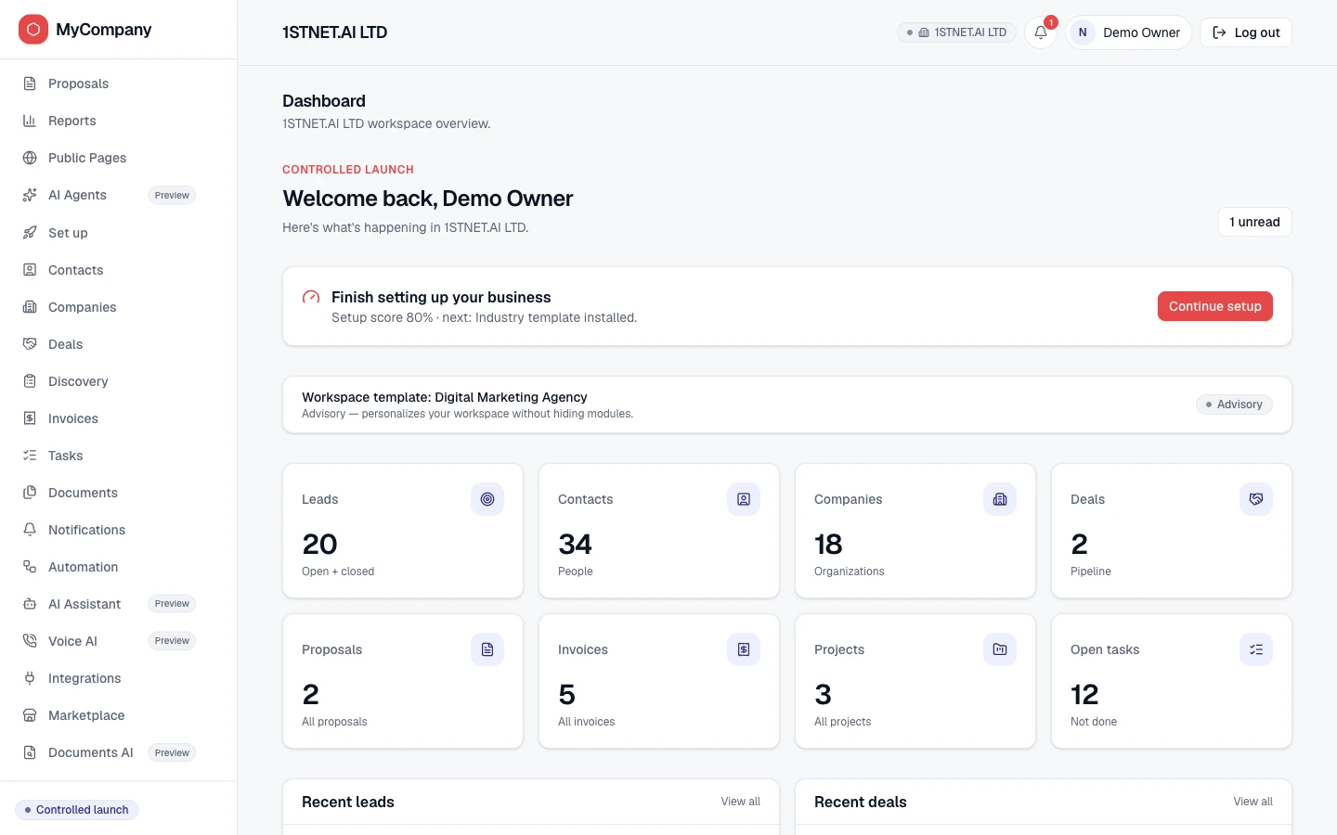The width and height of the screenshot is (1337, 835).
Task: Click the Projects card folder icon
Action: (1000, 649)
